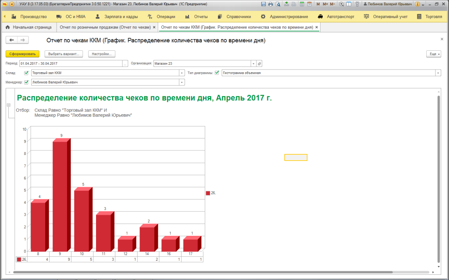
Task: Open the Организация dropdown arrow
Action: [x=253, y=63]
